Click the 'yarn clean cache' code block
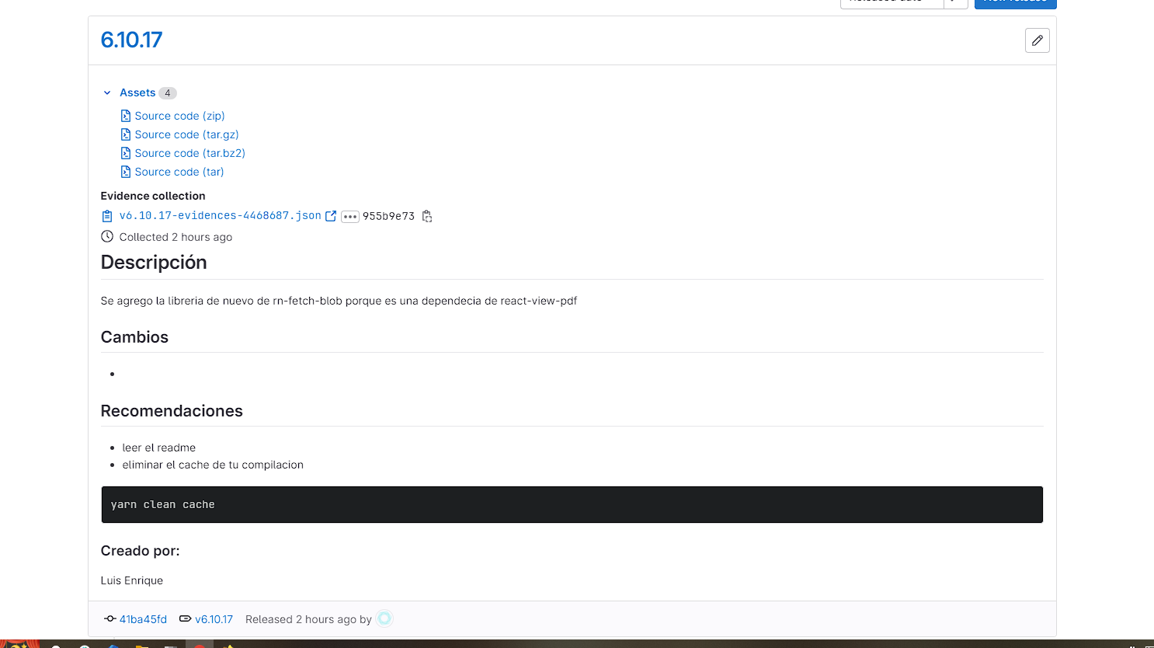This screenshot has height=648, width=1154. click(572, 504)
